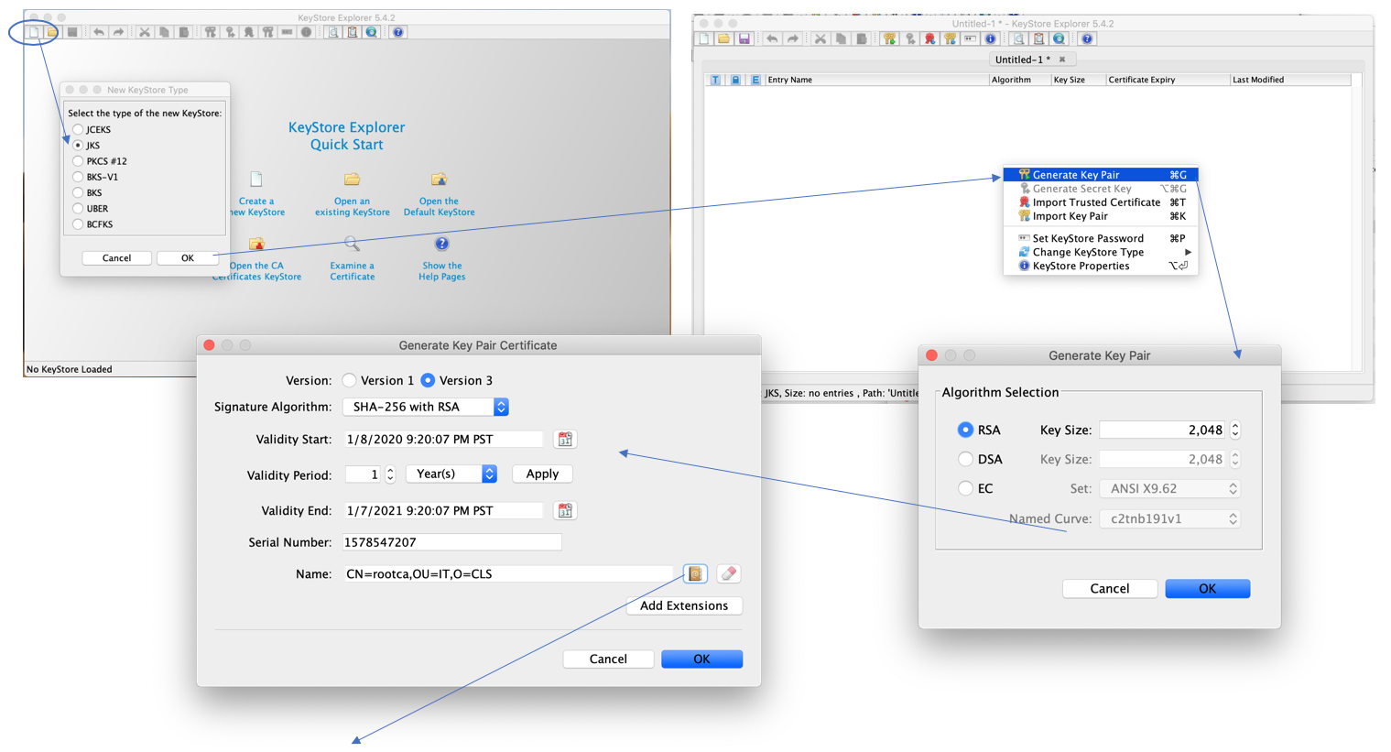The image size is (1391, 752).
Task: Select EC algorithm
Action: click(x=965, y=488)
